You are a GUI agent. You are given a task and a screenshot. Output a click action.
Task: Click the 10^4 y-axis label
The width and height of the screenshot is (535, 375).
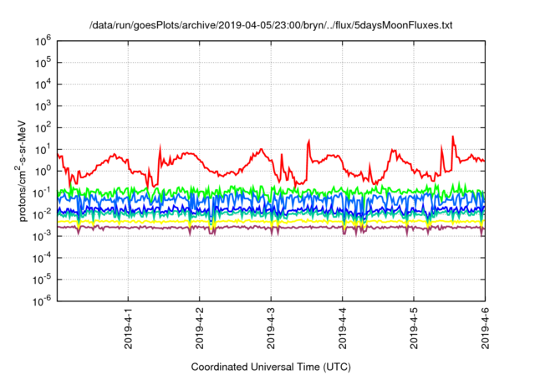point(43,85)
